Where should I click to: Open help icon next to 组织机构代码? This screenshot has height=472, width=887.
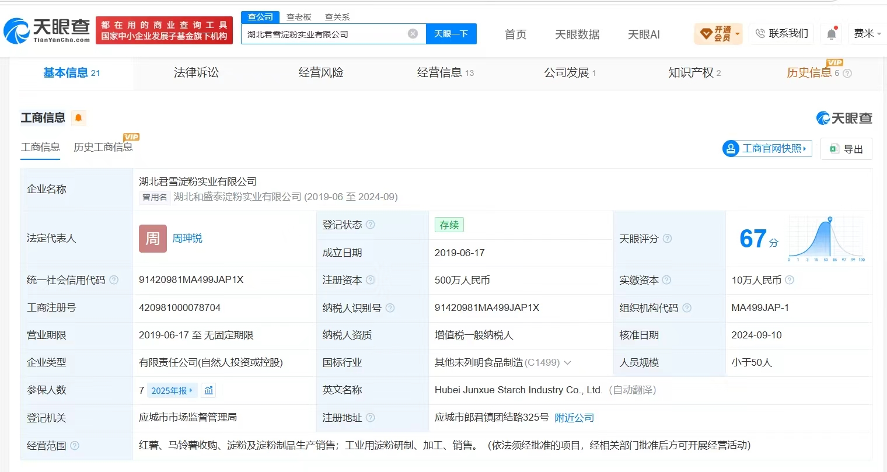pyautogui.click(x=687, y=308)
